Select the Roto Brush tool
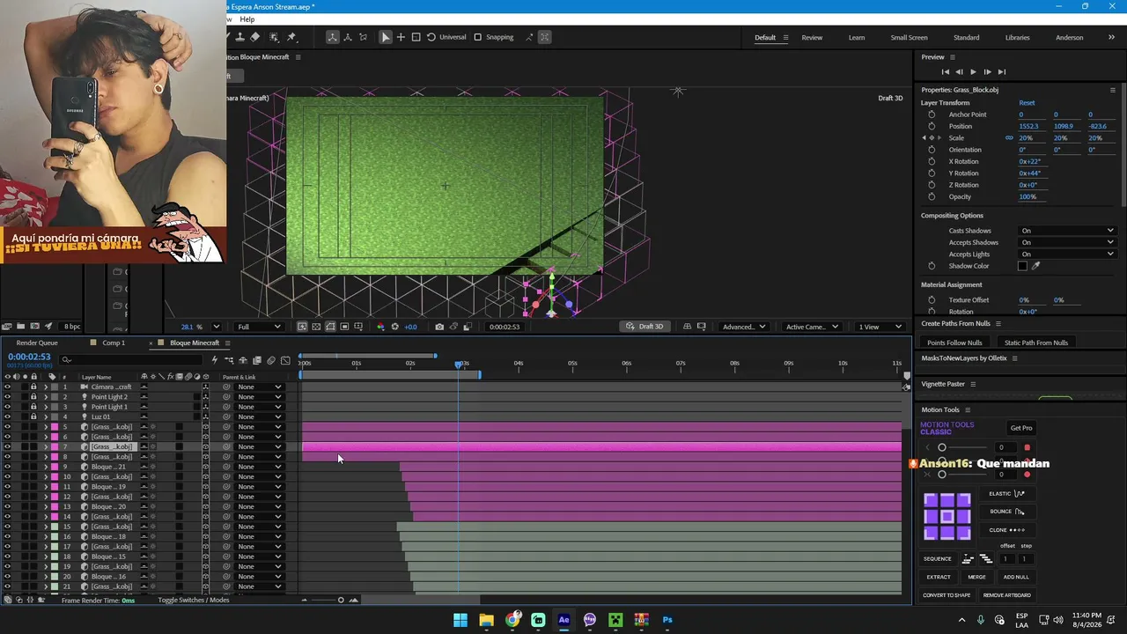Image resolution: width=1127 pixels, height=634 pixels. point(274,37)
